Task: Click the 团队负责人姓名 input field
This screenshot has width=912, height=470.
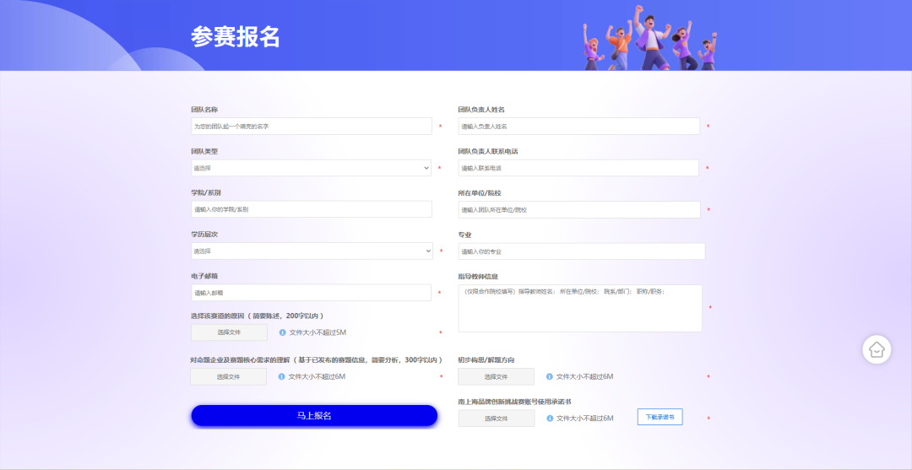Action: click(578, 127)
